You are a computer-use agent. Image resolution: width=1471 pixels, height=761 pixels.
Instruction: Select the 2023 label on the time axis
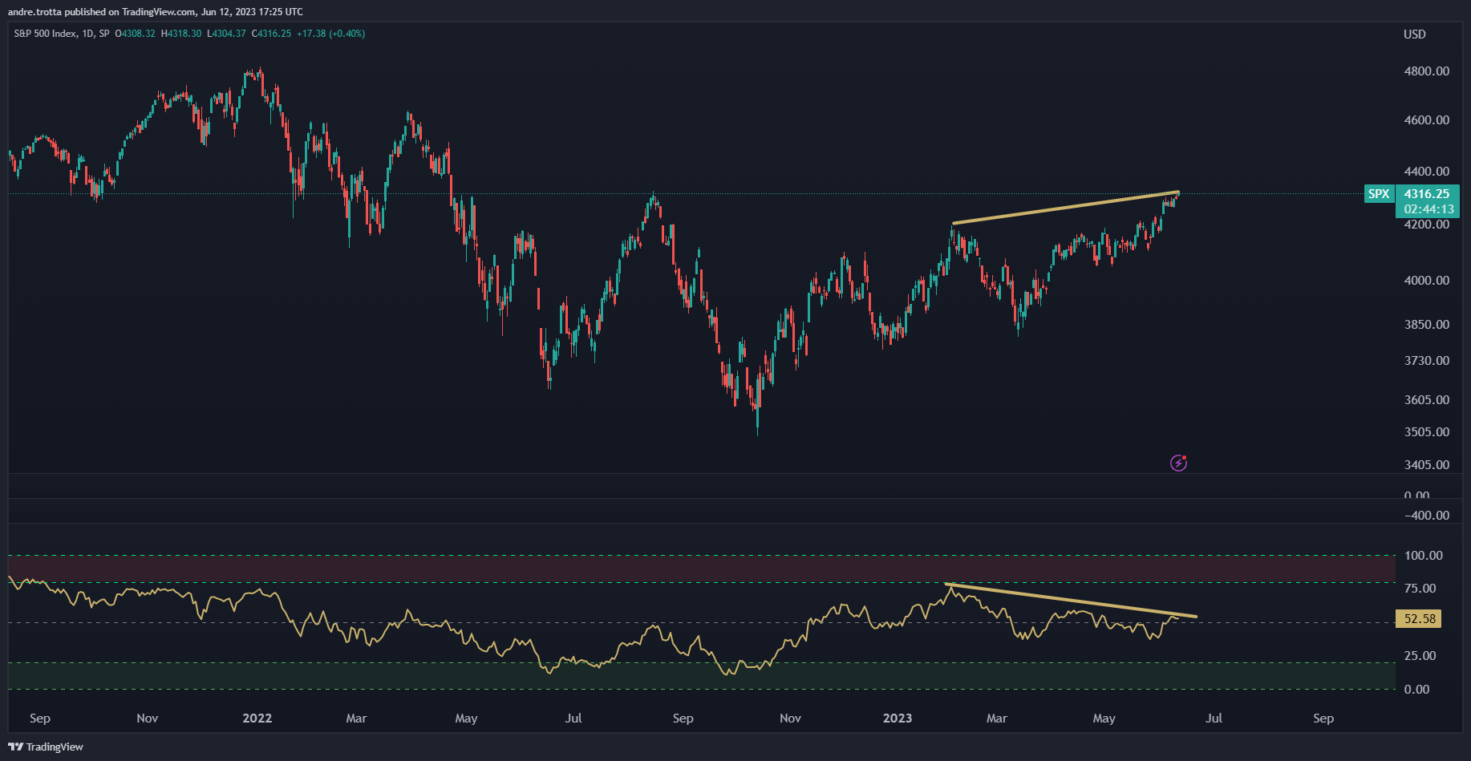[896, 718]
